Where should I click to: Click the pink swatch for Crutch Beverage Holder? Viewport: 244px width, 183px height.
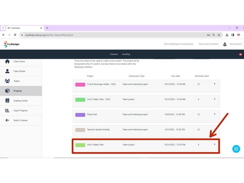pyautogui.click(x=80, y=84)
